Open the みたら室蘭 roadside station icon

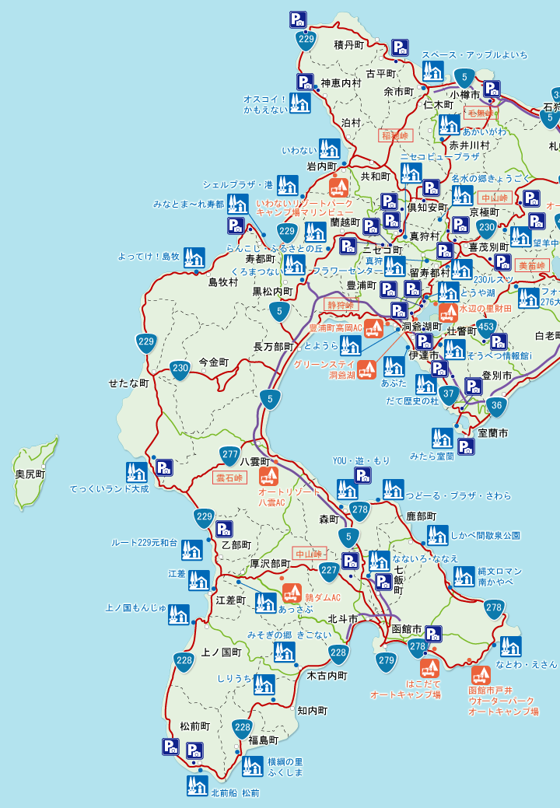pyautogui.click(x=443, y=438)
